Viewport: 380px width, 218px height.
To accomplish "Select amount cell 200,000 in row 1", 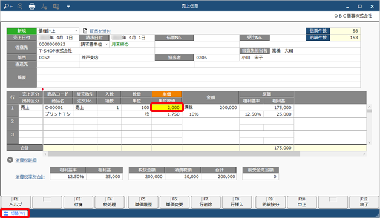I will pyautogui.click(x=211, y=107).
